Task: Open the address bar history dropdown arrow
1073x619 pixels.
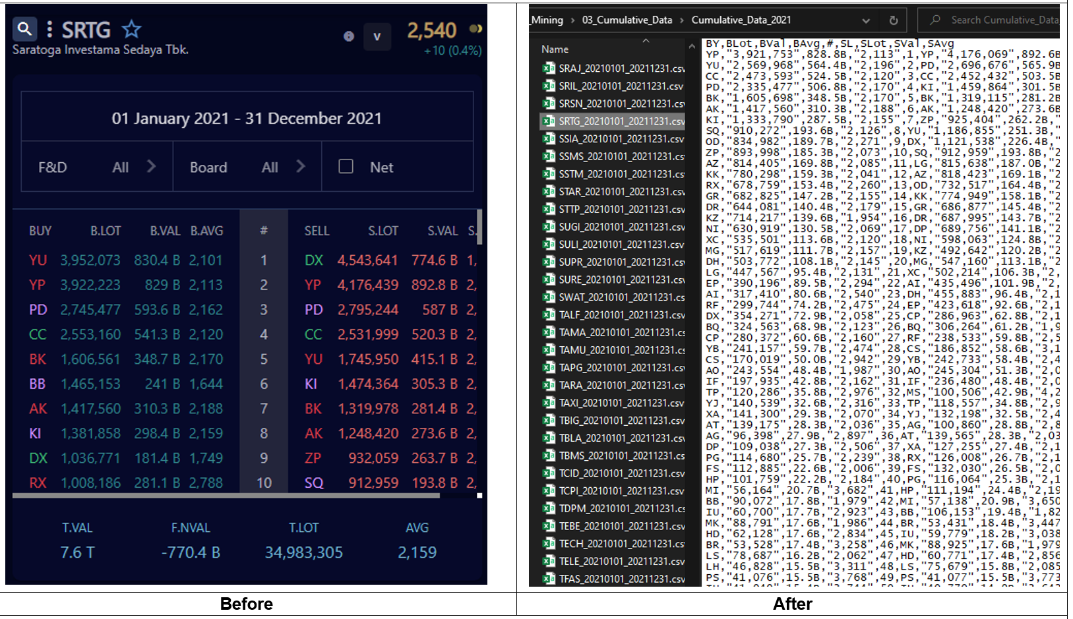Action: coord(866,20)
